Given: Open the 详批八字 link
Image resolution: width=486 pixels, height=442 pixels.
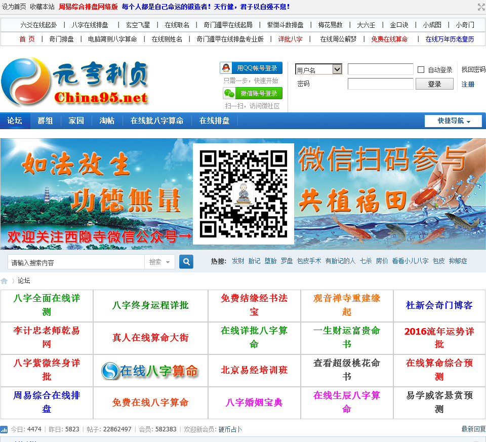Looking at the screenshot, I should [291, 39].
